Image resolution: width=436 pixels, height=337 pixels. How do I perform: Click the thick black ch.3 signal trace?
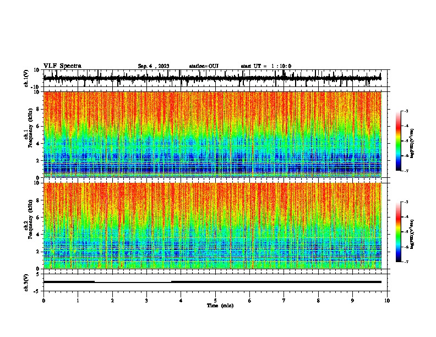coord(212,282)
